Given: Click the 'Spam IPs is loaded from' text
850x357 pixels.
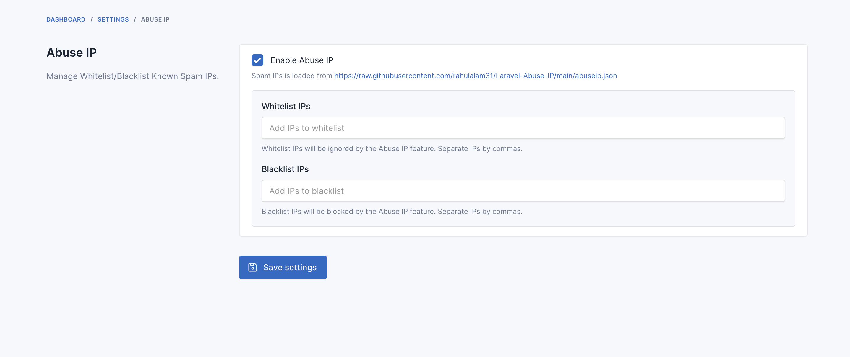Looking at the screenshot, I should tap(291, 76).
